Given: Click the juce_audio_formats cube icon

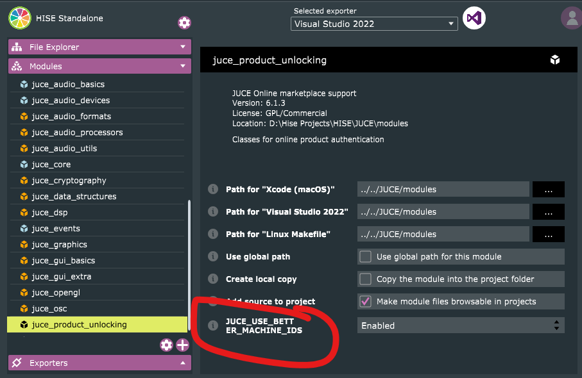Looking at the screenshot, I should (x=24, y=117).
